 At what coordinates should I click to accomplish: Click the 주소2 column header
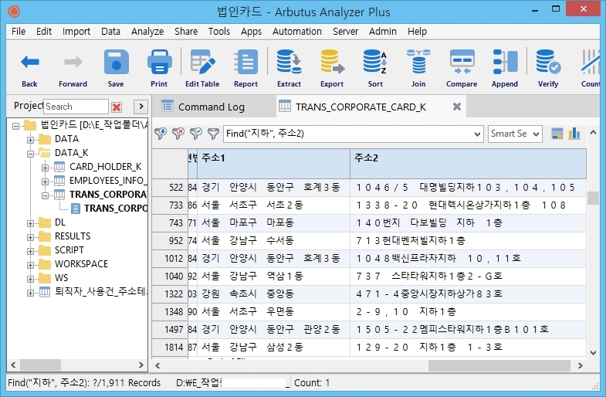(468, 164)
